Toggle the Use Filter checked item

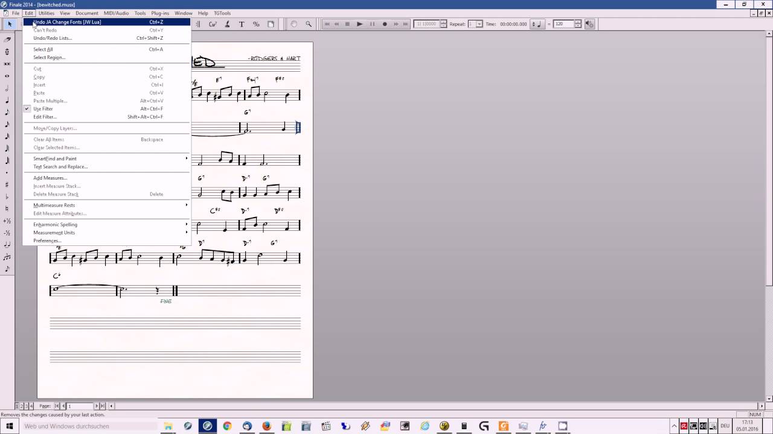[106, 109]
